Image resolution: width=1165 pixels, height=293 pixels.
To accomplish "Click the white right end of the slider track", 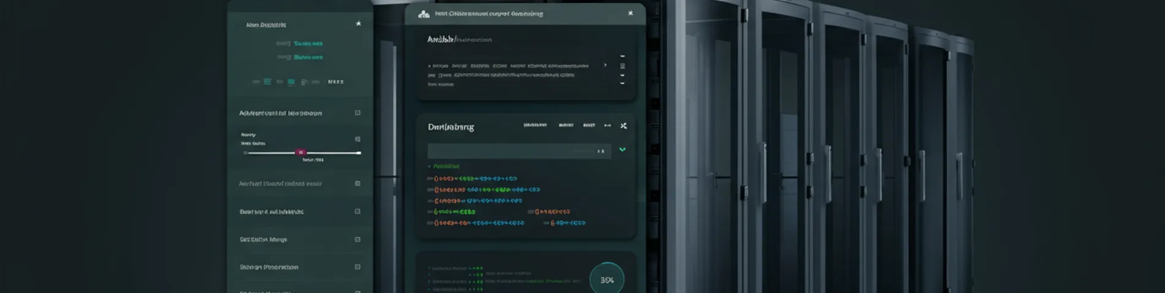I will [x=359, y=153].
